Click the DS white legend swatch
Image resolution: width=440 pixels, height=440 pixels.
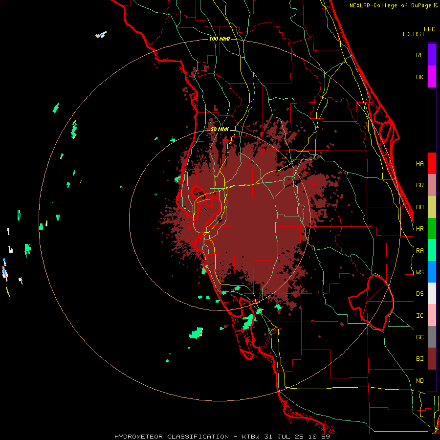[432, 293]
